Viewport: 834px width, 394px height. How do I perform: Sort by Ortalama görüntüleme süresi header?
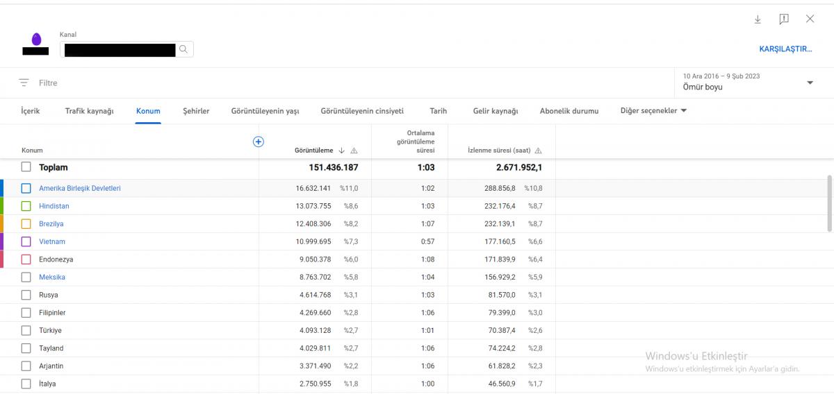[416, 142]
